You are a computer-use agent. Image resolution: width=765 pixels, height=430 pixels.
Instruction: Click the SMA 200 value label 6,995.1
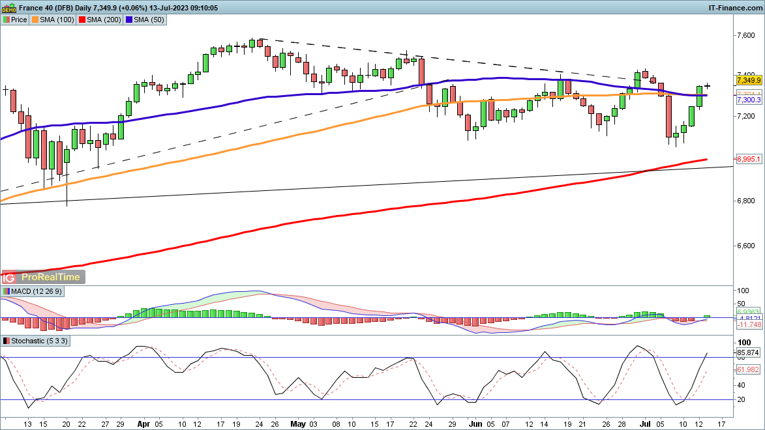coord(749,159)
